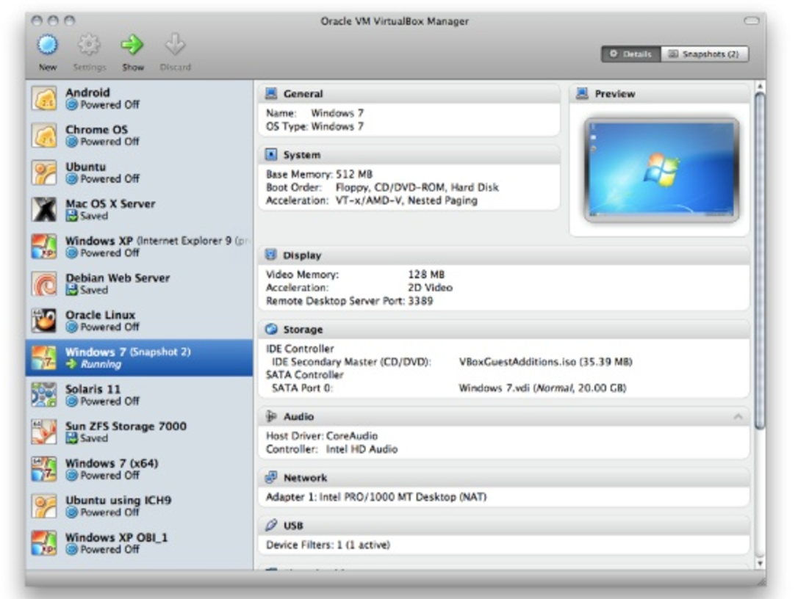Select the Chrome OS virtual machine
The image size is (798, 599).
pyautogui.click(x=140, y=136)
